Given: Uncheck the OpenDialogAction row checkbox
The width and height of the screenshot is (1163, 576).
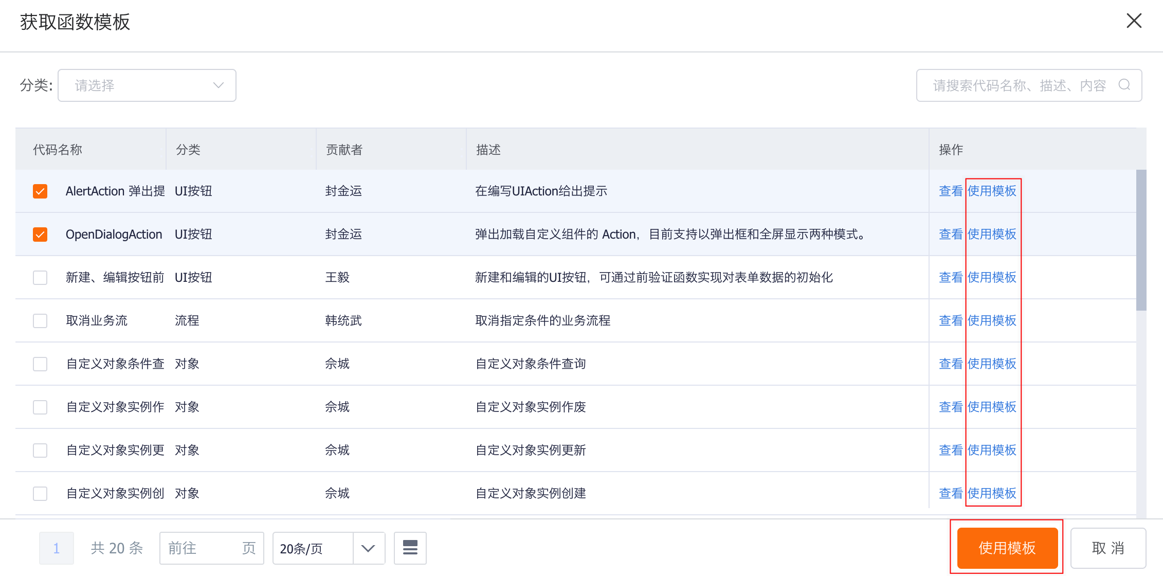Looking at the screenshot, I should 40,235.
